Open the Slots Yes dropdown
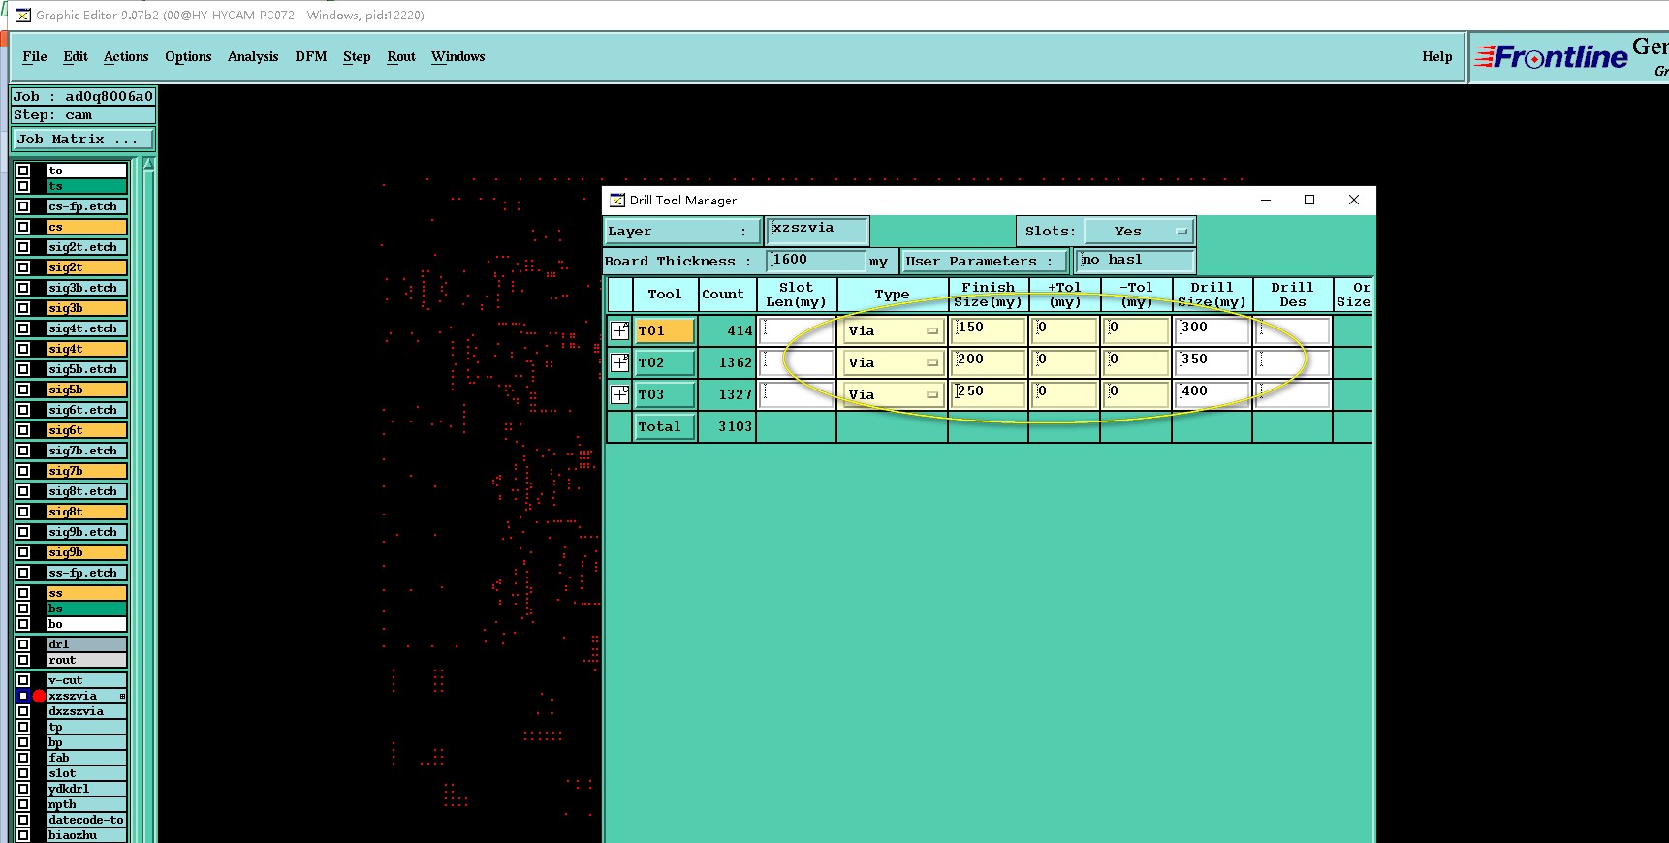The image size is (1669, 843). coord(1139,231)
